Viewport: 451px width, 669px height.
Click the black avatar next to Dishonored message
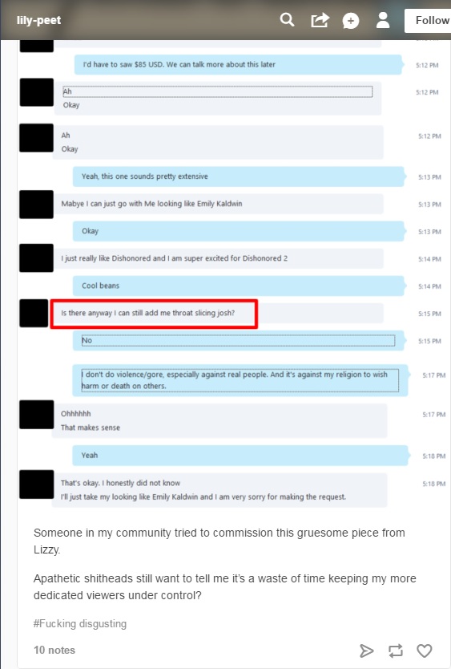(36, 258)
